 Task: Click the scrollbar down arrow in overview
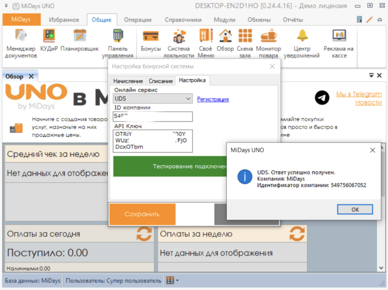click(x=381, y=268)
